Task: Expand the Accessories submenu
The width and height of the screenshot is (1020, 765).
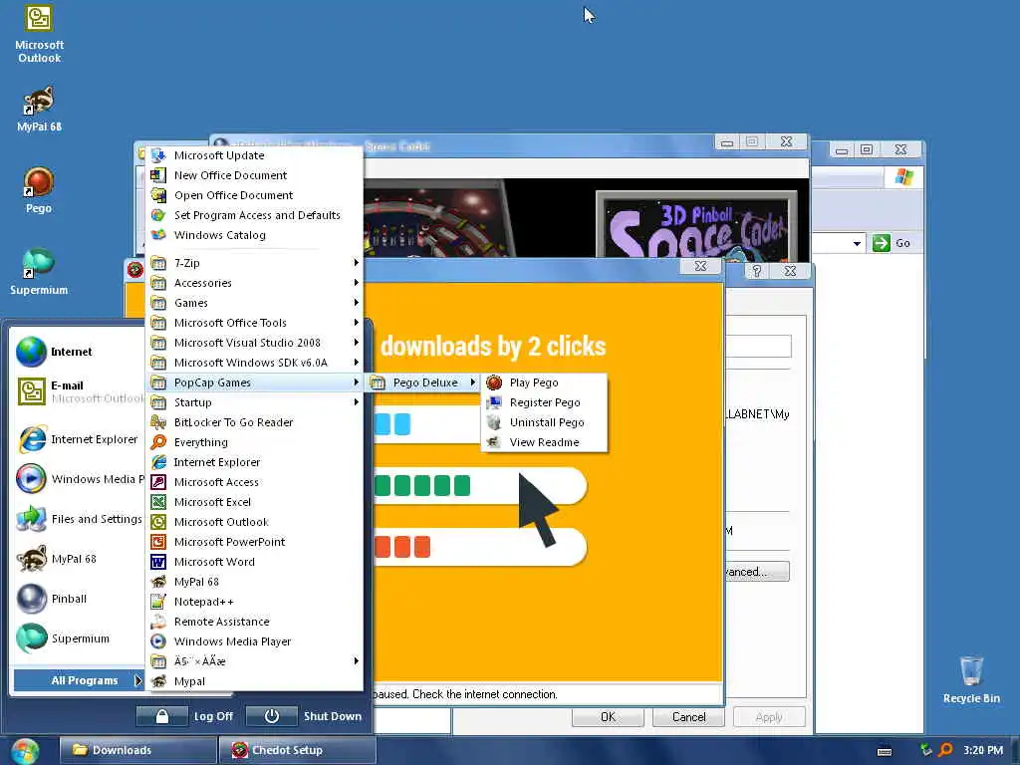Action: coord(254,283)
